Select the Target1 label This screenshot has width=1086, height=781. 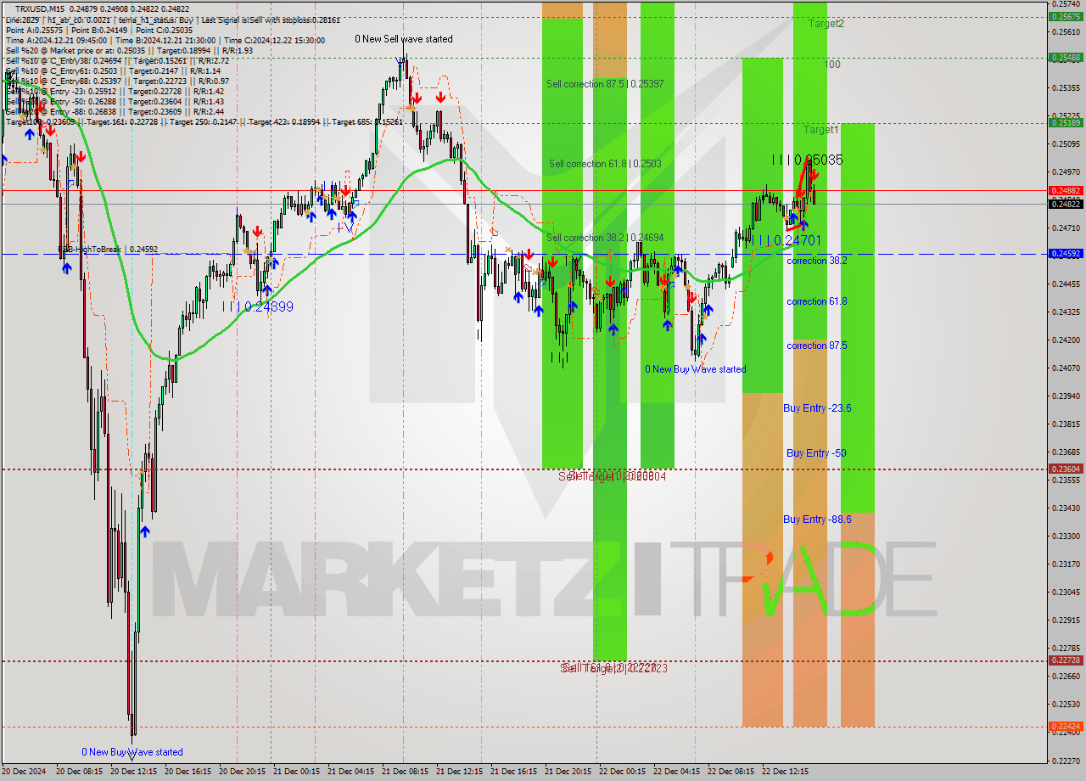[x=821, y=130]
